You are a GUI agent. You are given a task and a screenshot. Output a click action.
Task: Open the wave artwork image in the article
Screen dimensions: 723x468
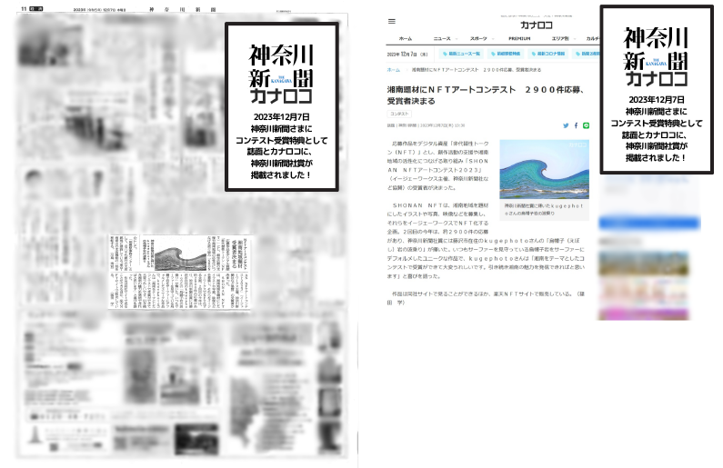544,170
